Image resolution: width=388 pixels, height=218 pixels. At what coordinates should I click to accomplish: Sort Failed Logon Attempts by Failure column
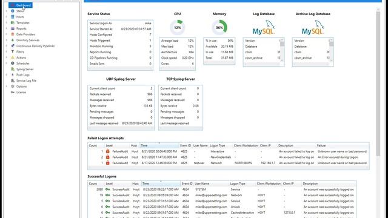coord(342,145)
